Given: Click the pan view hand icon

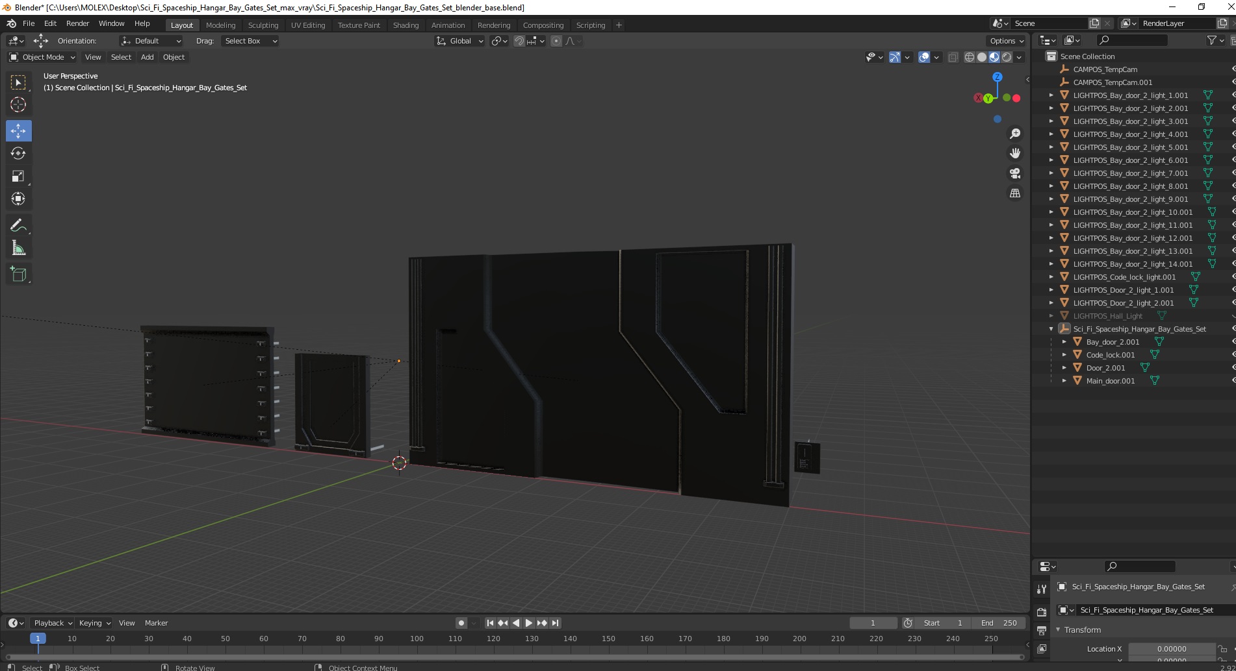Looking at the screenshot, I should click(x=1014, y=153).
